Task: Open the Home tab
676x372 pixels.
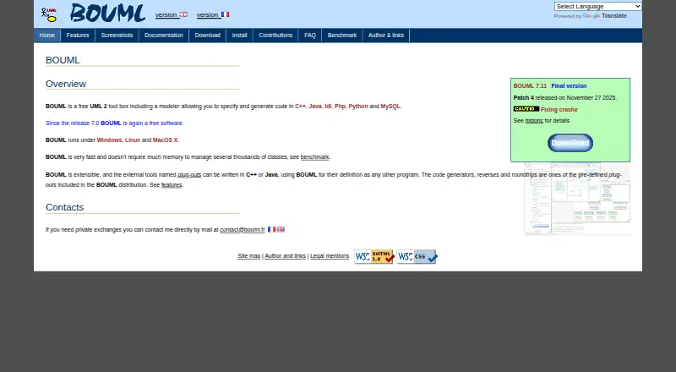Action: click(x=47, y=36)
